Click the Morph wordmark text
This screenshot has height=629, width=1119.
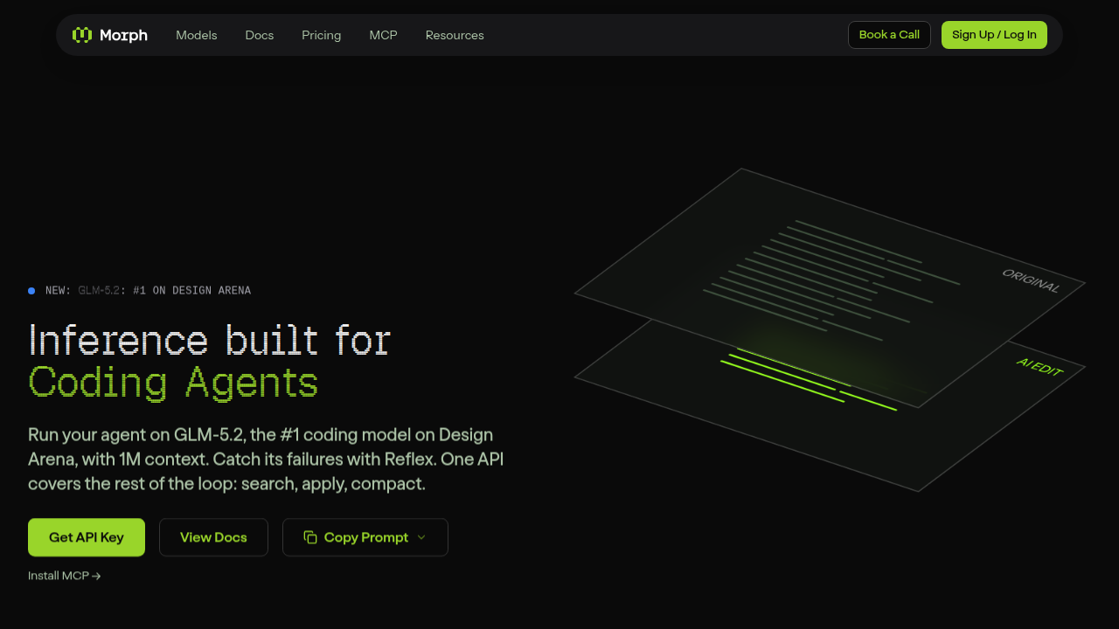click(x=123, y=35)
